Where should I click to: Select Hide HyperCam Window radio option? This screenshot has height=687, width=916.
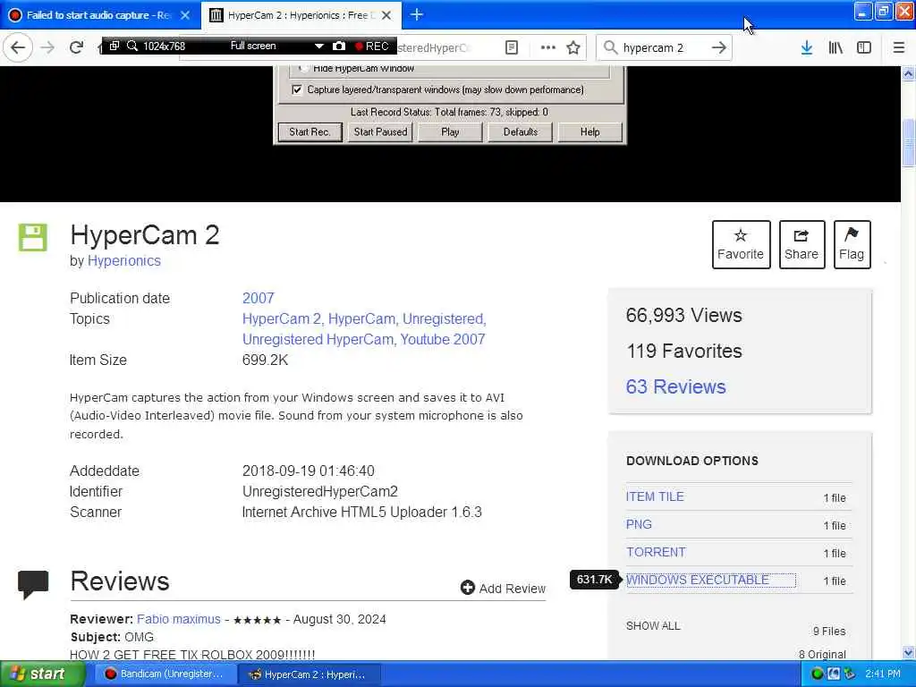coord(302,68)
